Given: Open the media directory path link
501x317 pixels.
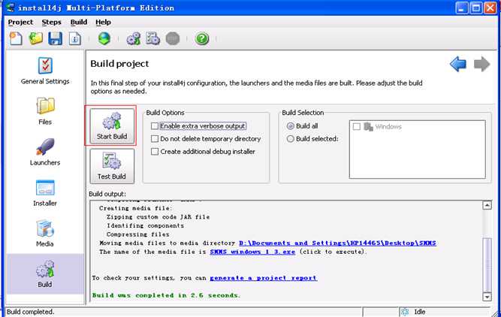Looking at the screenshot, I should pos(337,243).
